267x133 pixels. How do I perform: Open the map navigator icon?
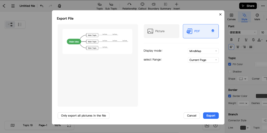coord(13,125)
